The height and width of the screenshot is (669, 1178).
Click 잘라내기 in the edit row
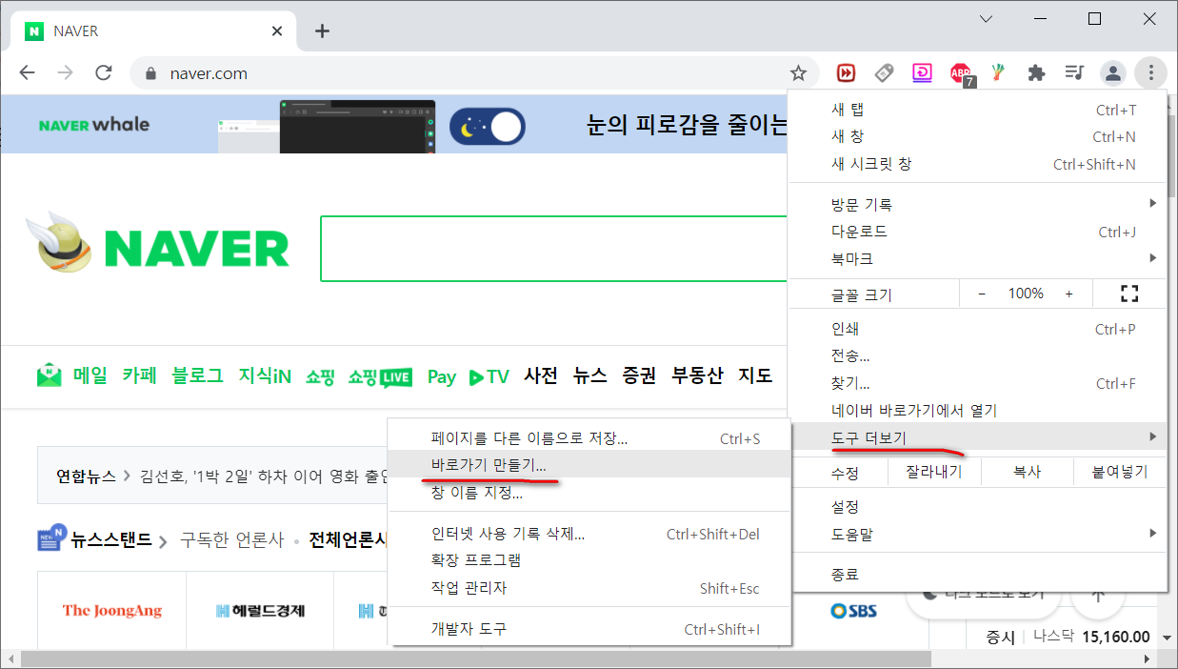(933, 472)
